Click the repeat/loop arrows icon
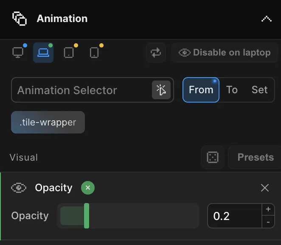281x245 pixels. click(x=156, y=53)
